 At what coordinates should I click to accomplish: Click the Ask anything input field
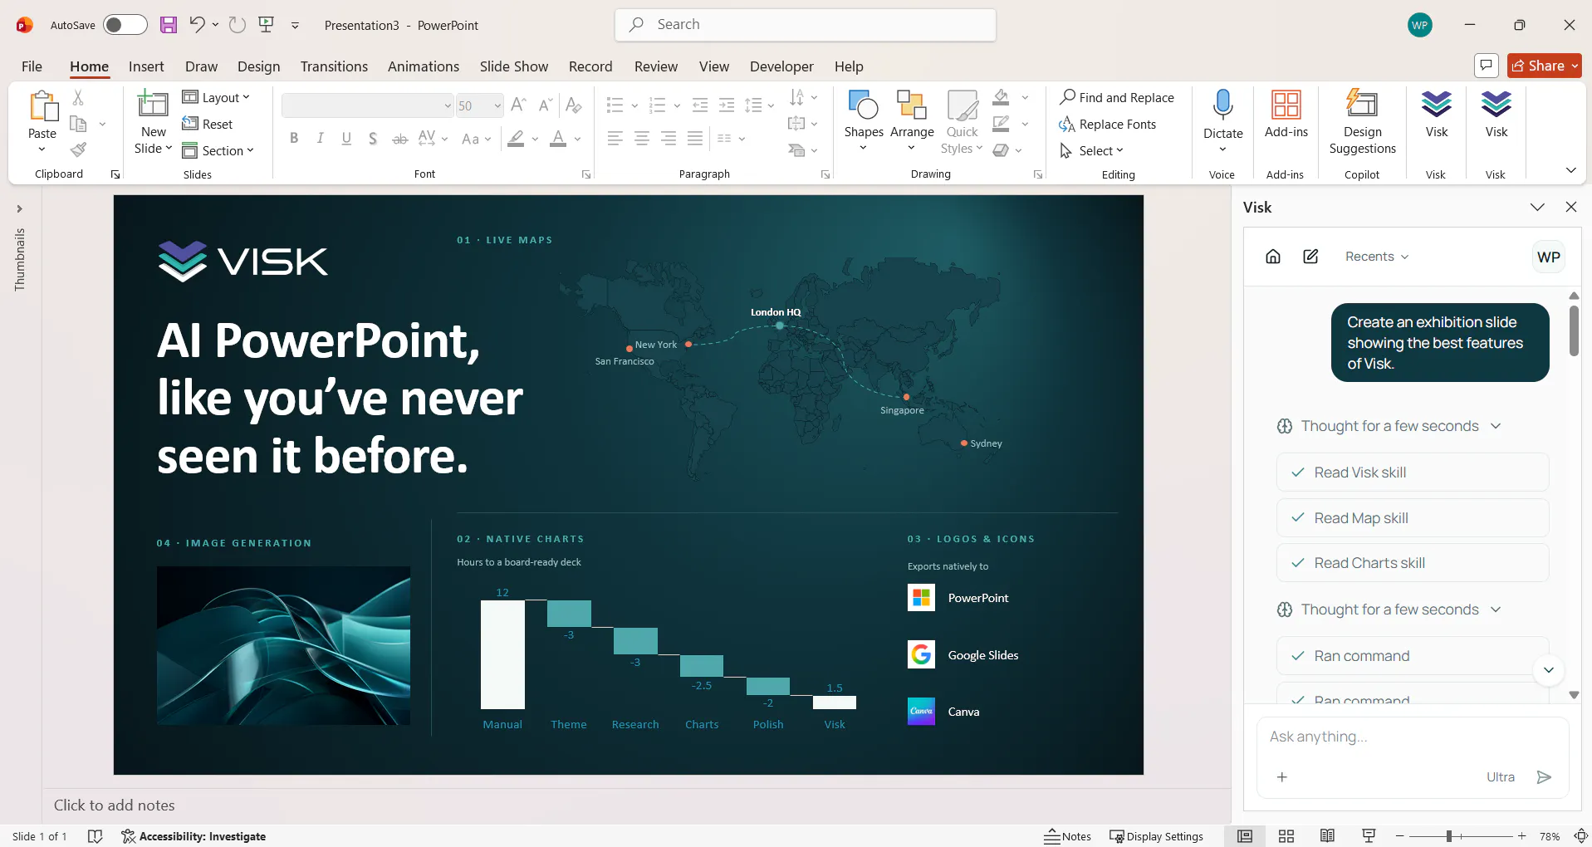[1412, 737]
